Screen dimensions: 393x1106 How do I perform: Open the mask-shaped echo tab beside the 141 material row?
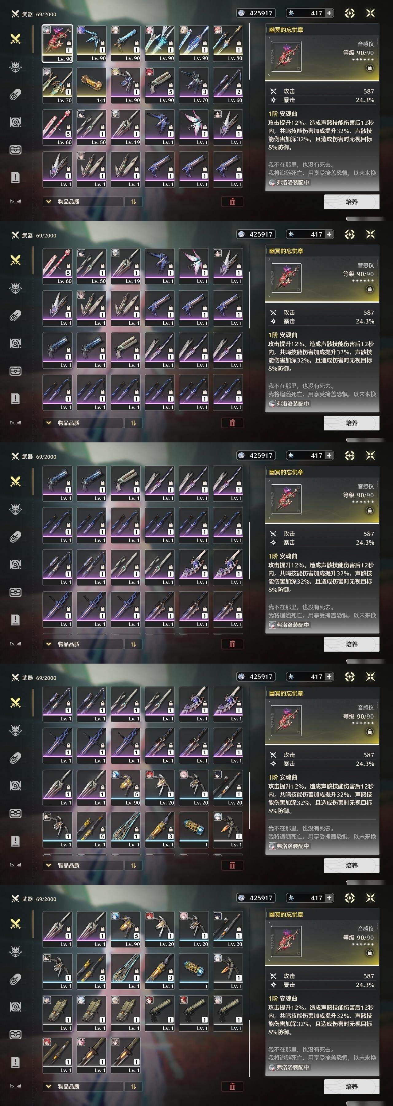[x=15, y=67]
